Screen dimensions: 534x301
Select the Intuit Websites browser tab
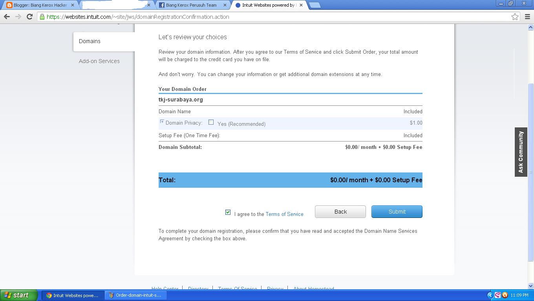click(x=269, y=5)
